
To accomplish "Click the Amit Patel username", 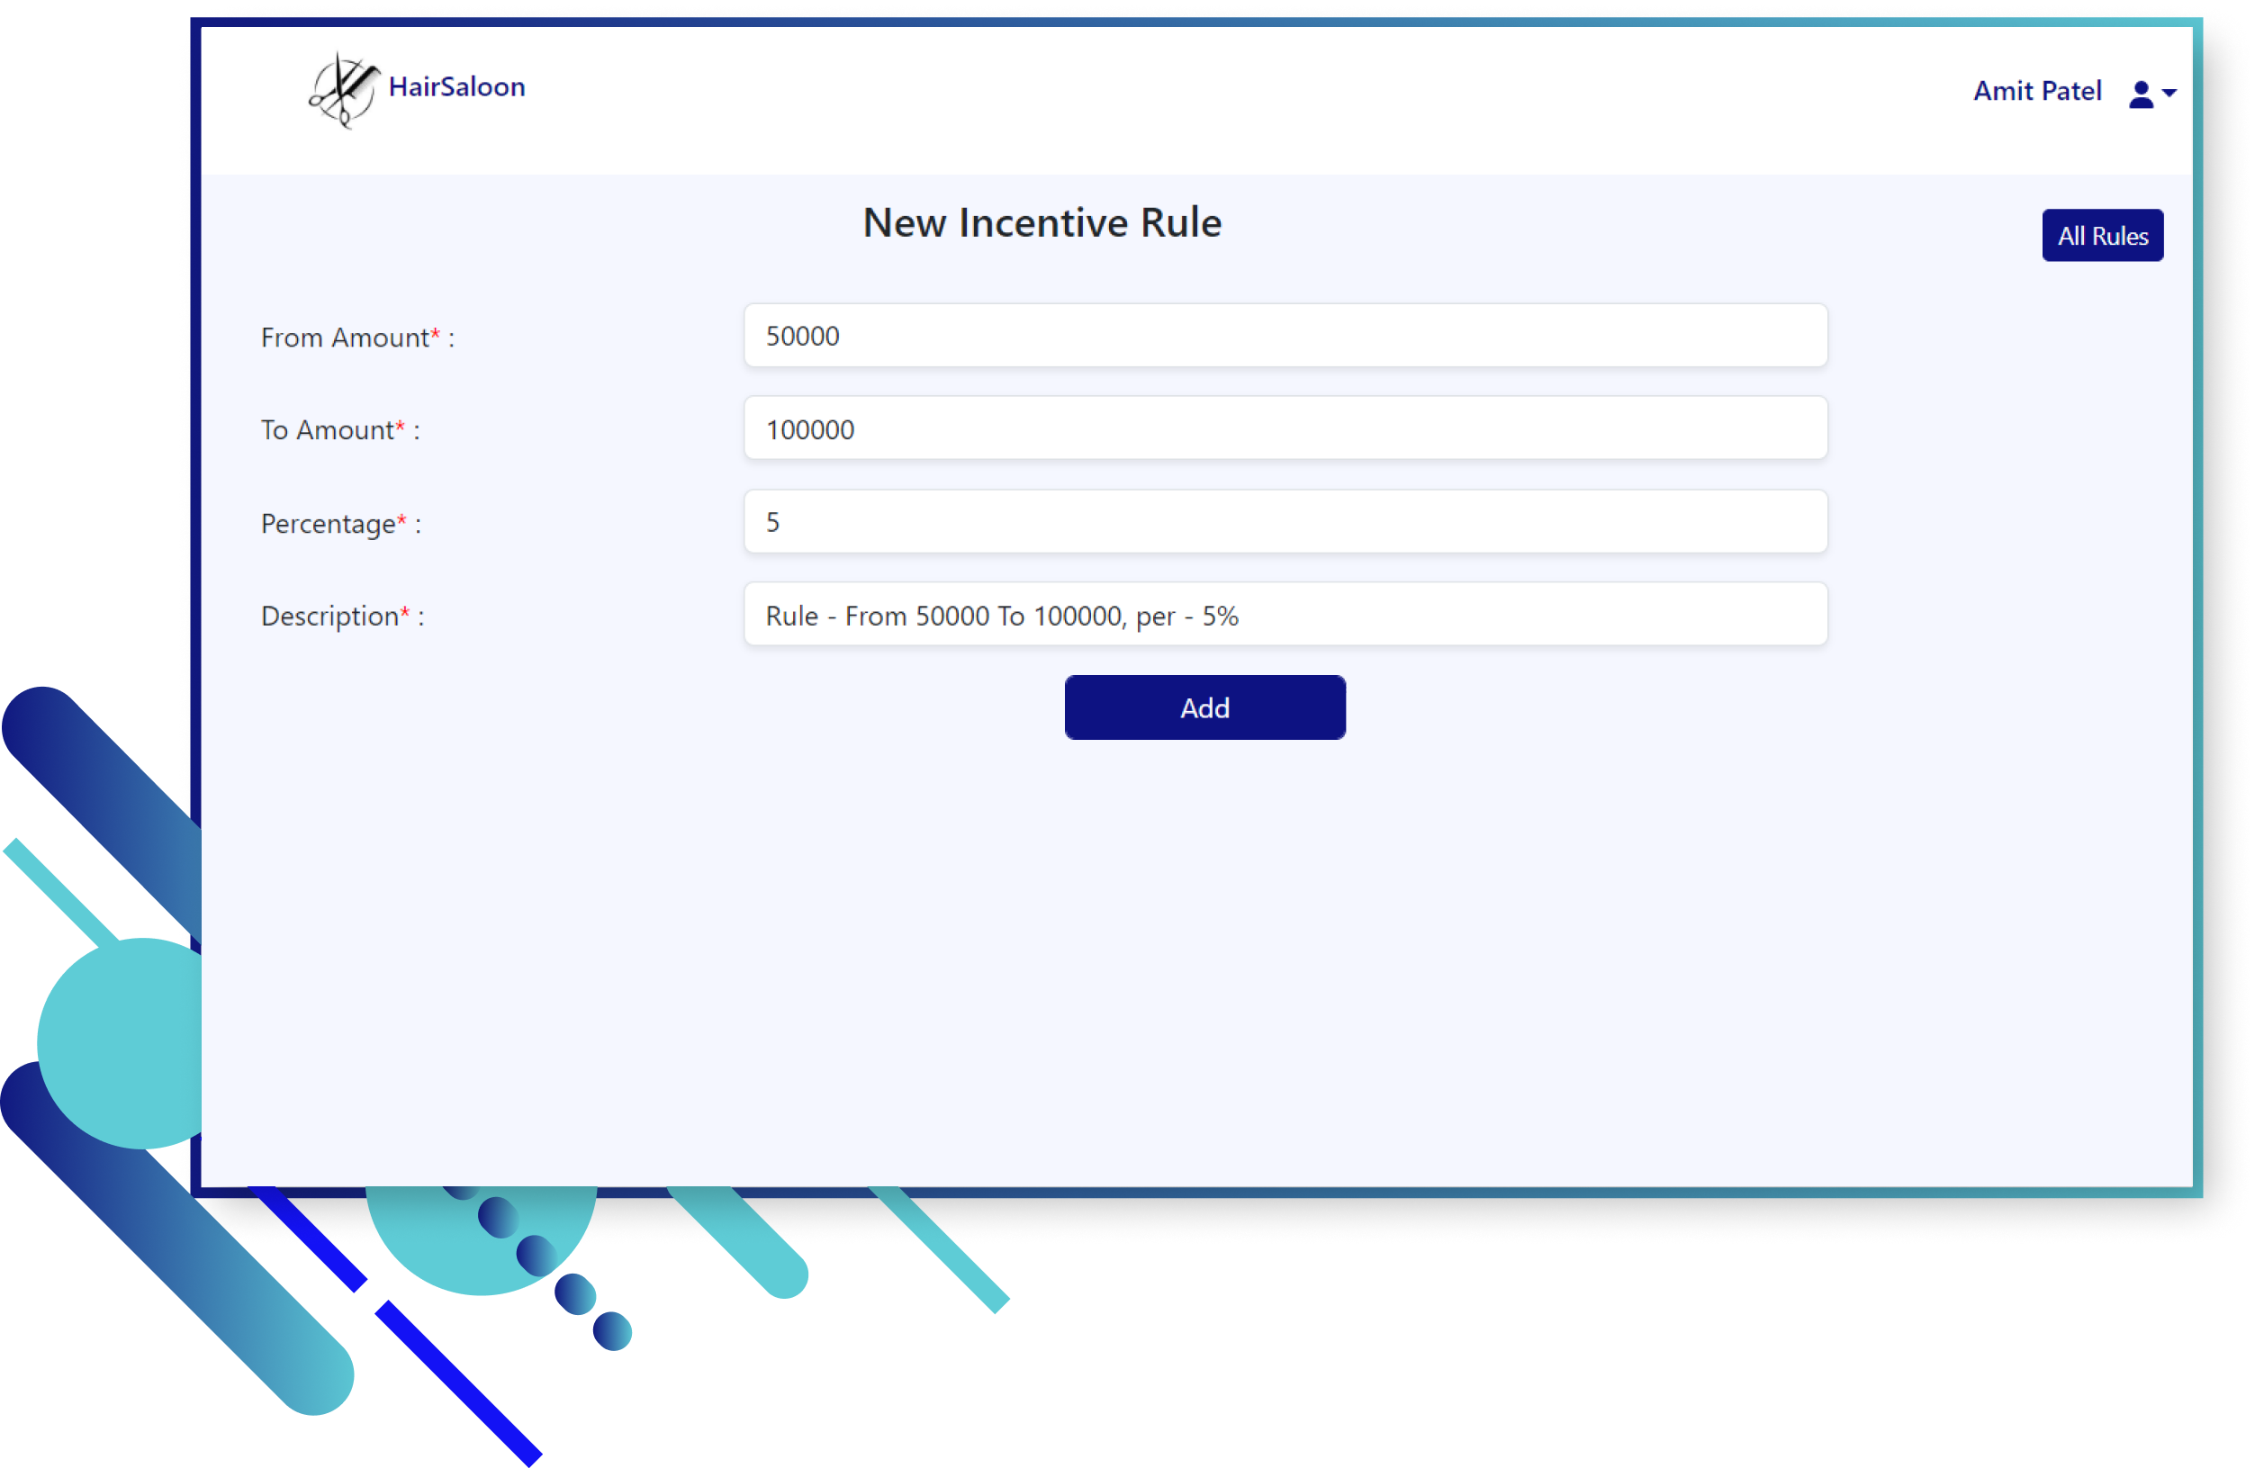I will [2037, 91].
